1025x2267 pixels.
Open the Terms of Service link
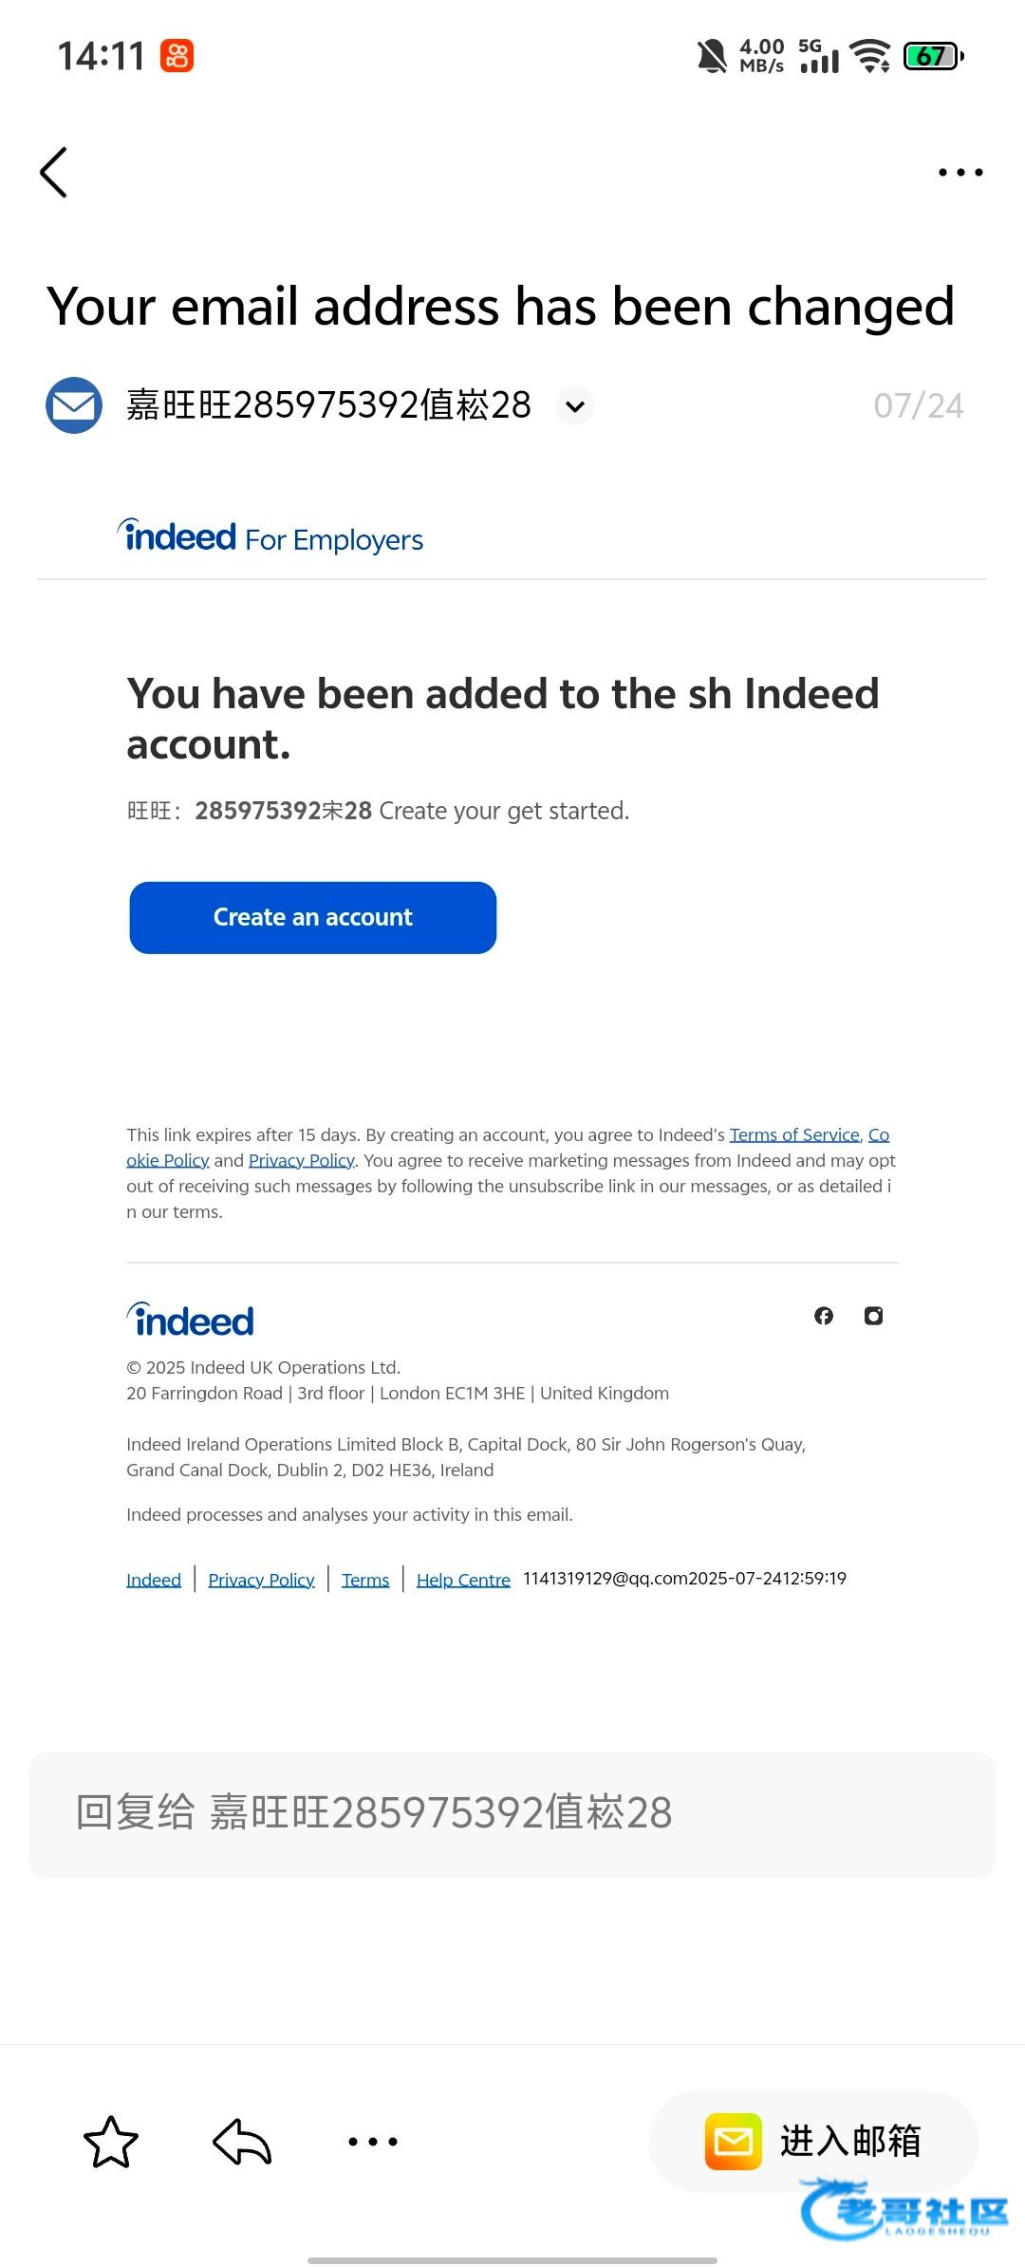point(794,1134)
